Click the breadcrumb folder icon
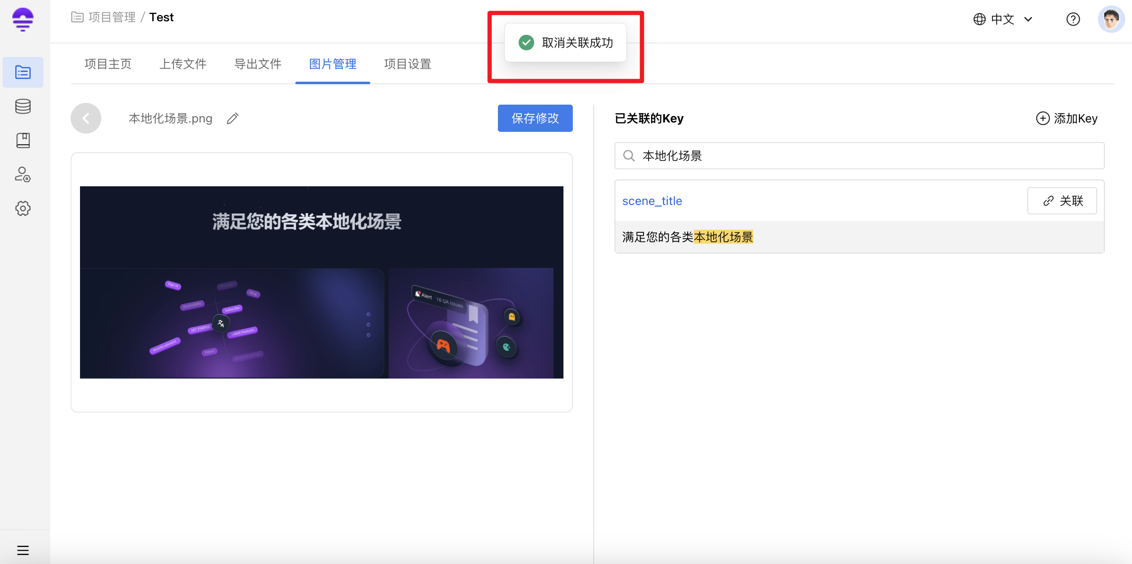 coord(77,17)
